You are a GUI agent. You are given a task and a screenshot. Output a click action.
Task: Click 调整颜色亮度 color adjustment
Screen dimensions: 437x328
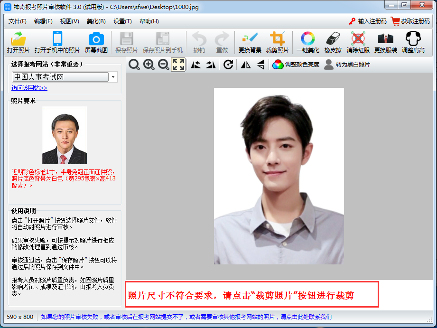(x=296, y=65)
